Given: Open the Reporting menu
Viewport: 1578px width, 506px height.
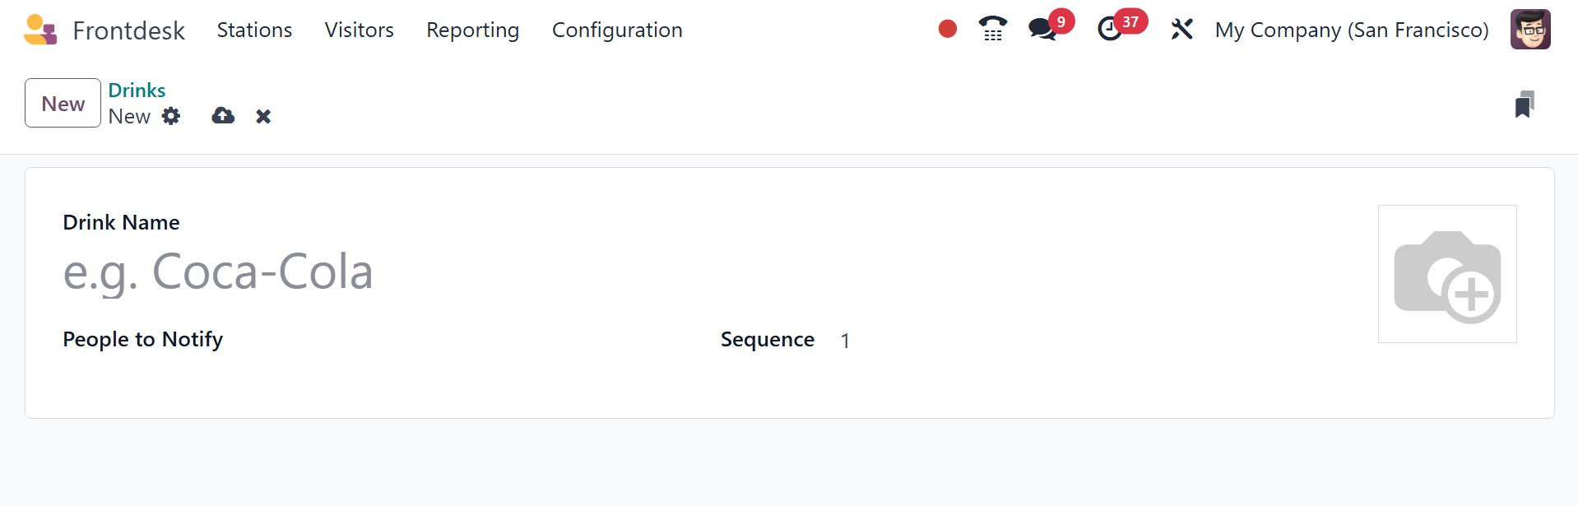Looking at the screenshot, I should coord(472,30).
